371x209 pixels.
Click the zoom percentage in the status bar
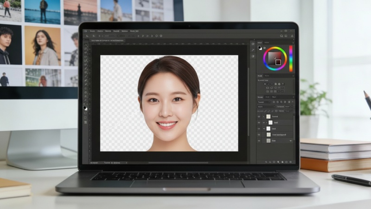(94, 163)
